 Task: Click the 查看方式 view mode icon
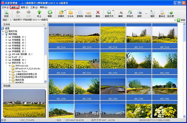point(109,14)
